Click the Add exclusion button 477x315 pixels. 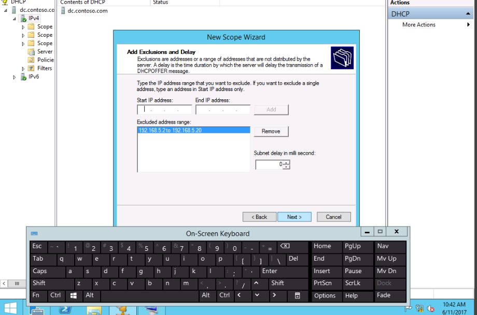pos(271,110)
